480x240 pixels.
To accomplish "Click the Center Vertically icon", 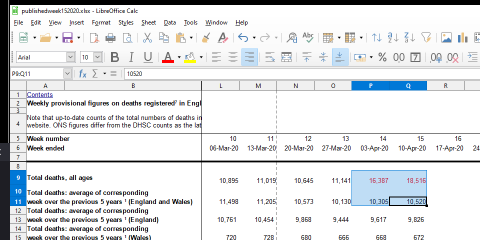I will (x=323, y=57).
